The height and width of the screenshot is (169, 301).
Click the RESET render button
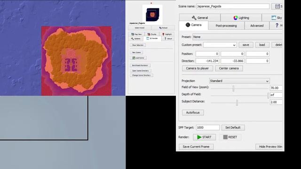pos(230,137)
